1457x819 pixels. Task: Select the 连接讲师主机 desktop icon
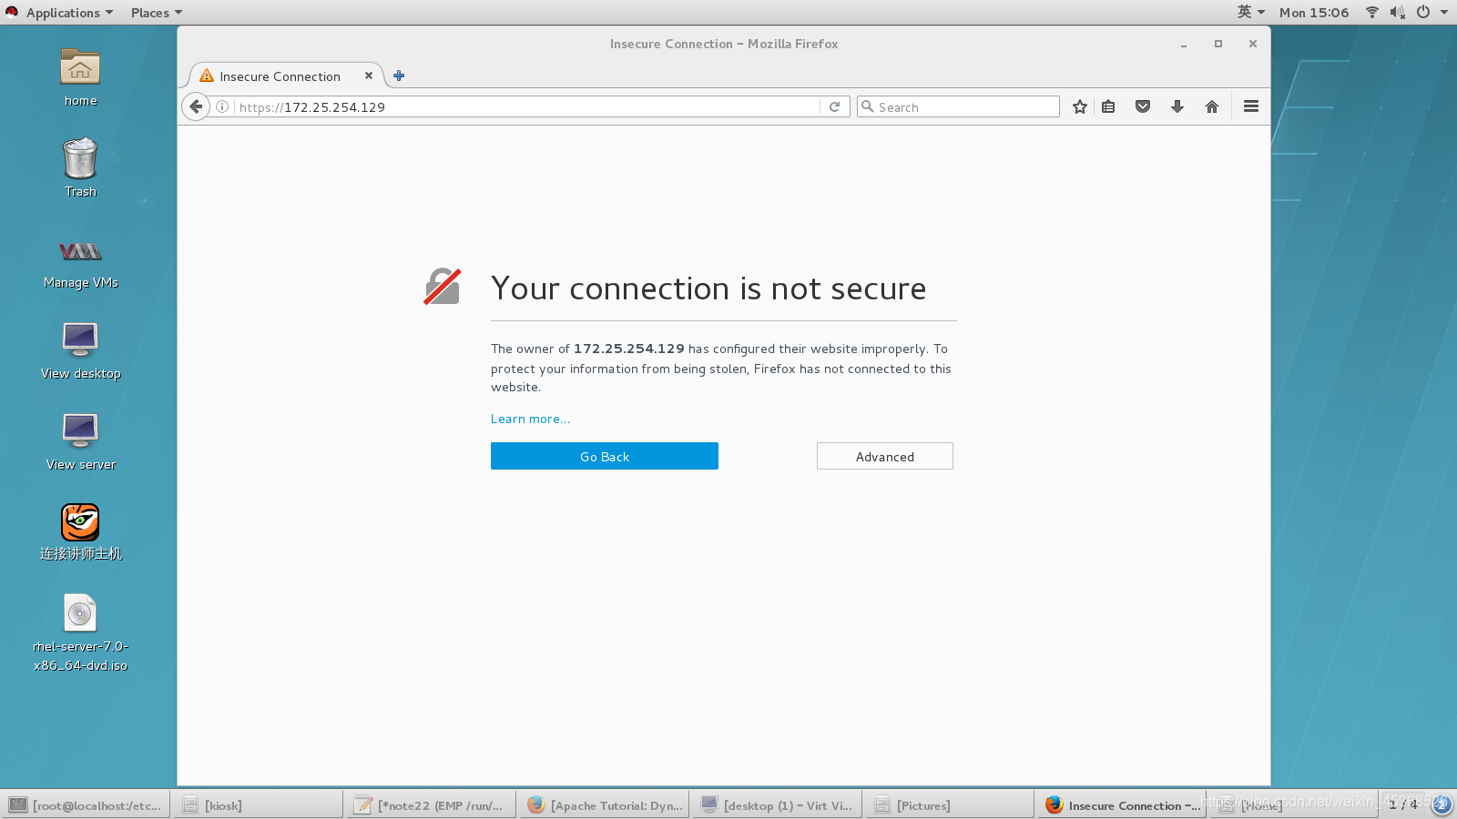80,532
